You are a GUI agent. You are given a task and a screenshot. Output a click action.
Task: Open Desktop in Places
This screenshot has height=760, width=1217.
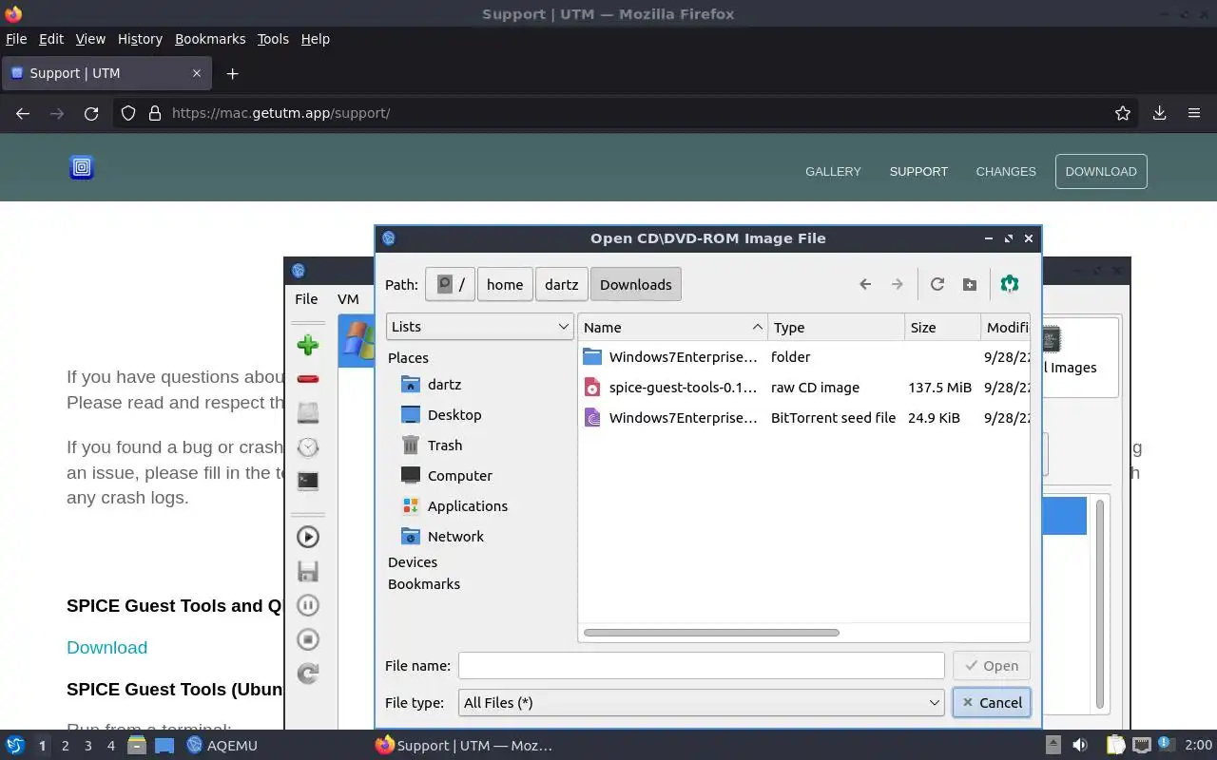(x=454, y=415)
